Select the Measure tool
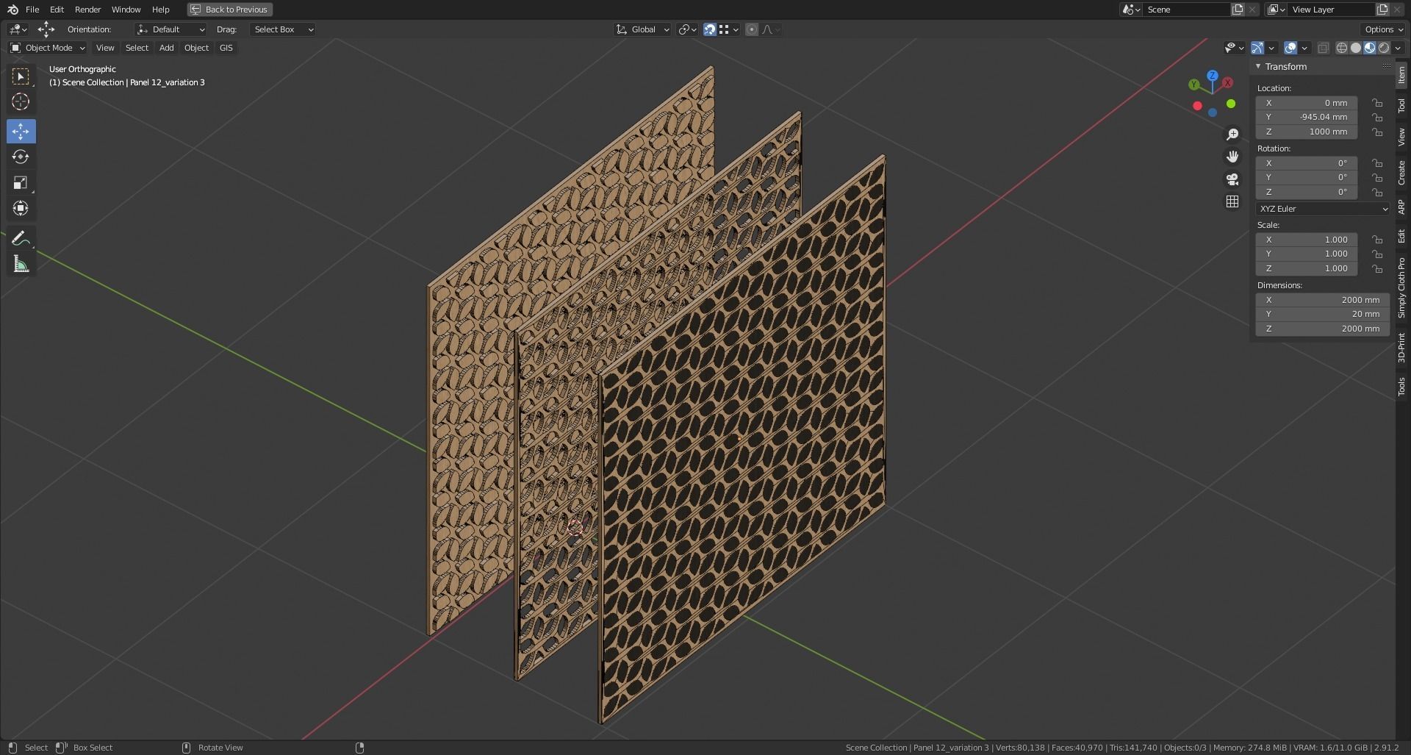1411x755 pixels. (x=21, y=265)
